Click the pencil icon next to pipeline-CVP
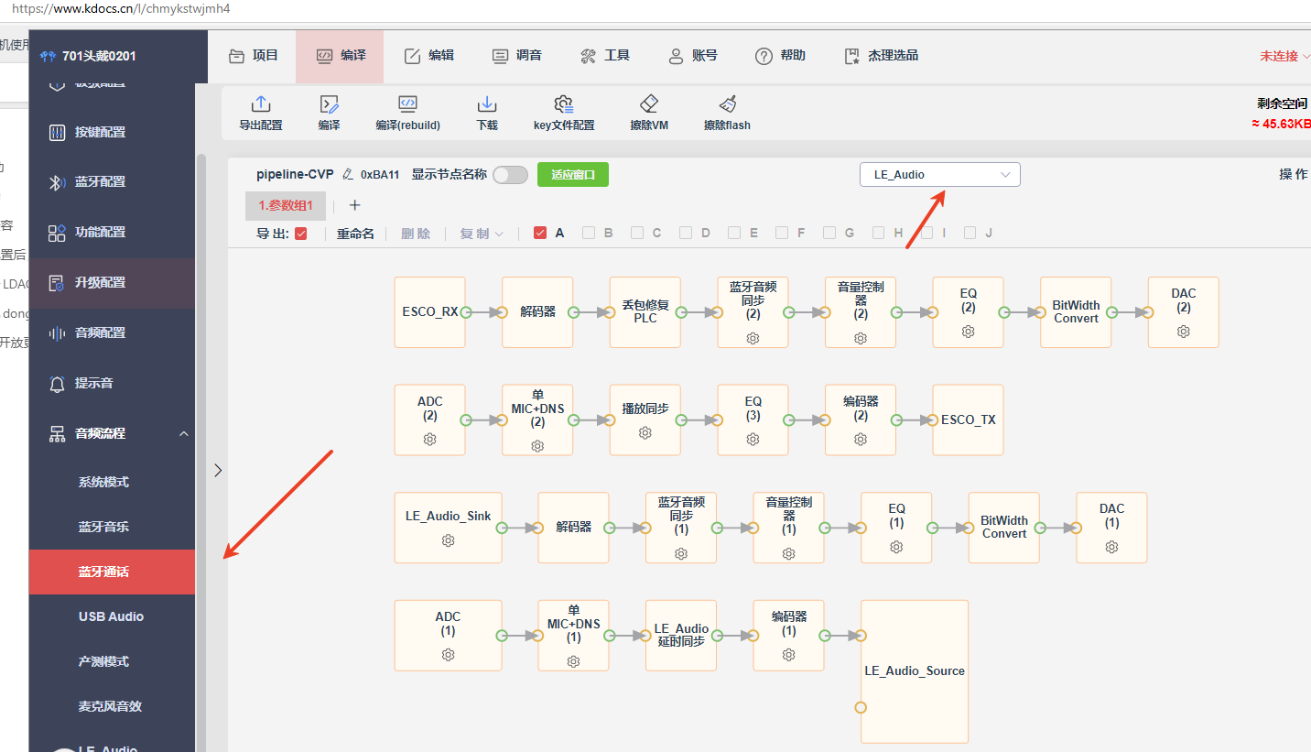This screenshot has height=752, width=1311. click(348, 174)
